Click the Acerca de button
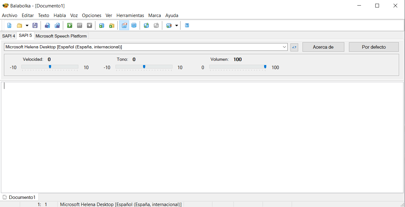Image resolution: width=405 pixels, height=207 pixels. tap(323, 47)
